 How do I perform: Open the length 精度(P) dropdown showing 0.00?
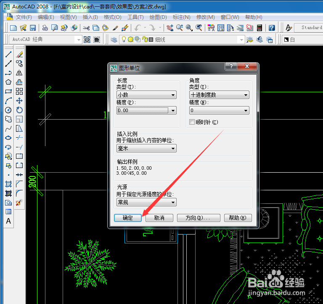[146, 110]
